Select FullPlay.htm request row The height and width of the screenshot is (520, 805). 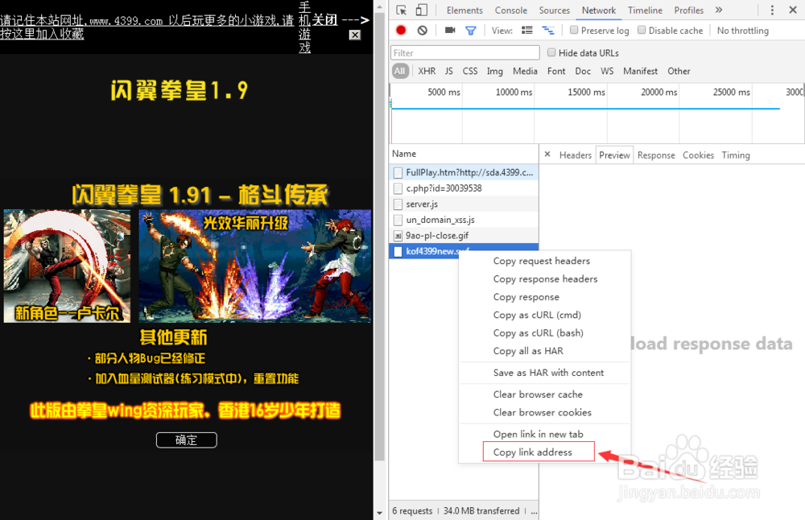(x=464, y=172)
